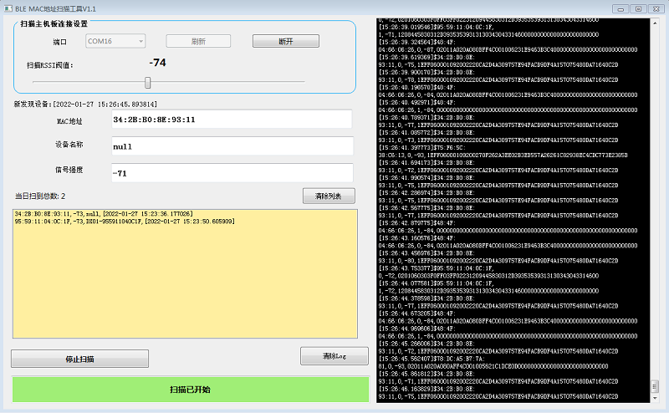This screenshot has width=669, height=413.
Task: Click the log scrollbar thumb
Action: [x=655, y=386]
